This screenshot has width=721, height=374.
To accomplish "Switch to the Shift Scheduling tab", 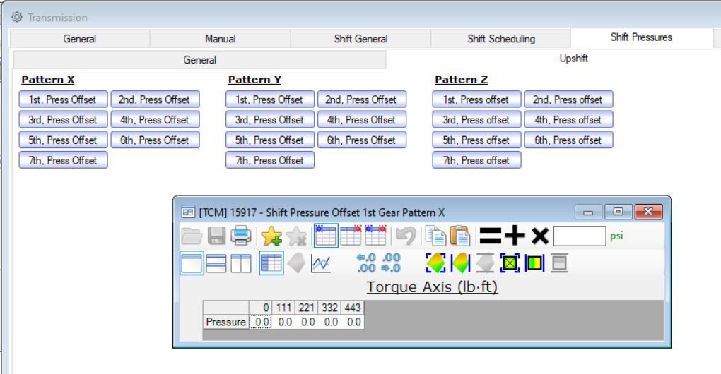I will [x=500, y=39].
